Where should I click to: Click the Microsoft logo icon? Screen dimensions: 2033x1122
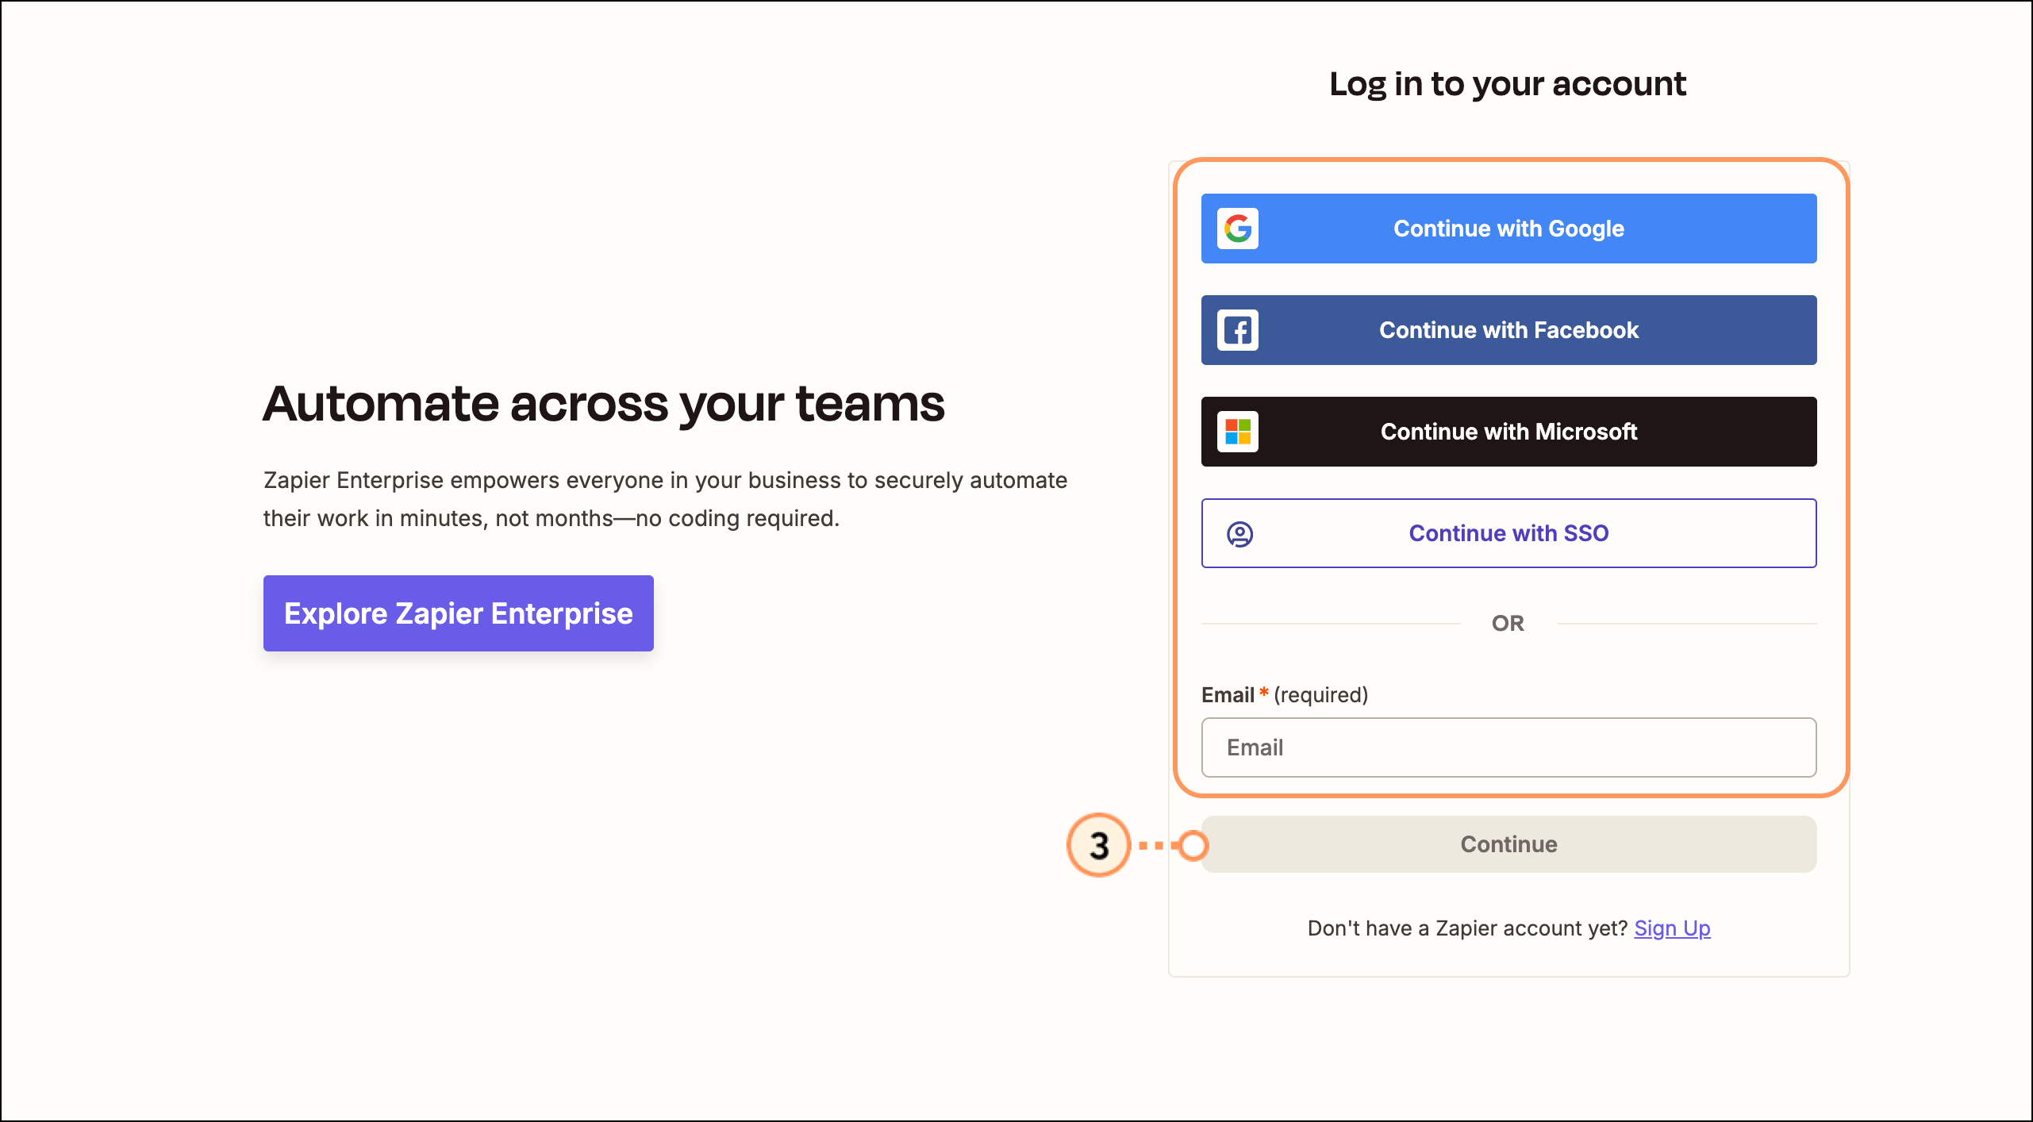click(1238, 432)
